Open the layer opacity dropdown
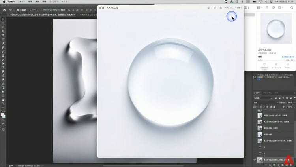 click(x=290, y=102)
